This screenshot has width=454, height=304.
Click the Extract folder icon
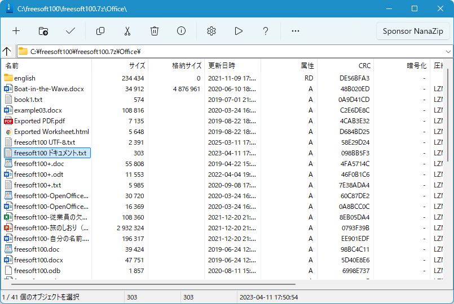[x=43, y=31]
